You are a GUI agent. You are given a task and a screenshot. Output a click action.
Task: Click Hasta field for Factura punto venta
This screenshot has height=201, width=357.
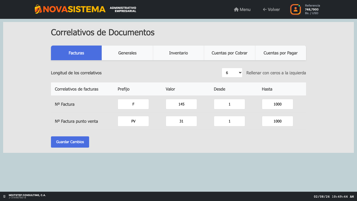(x=278, y=121)
